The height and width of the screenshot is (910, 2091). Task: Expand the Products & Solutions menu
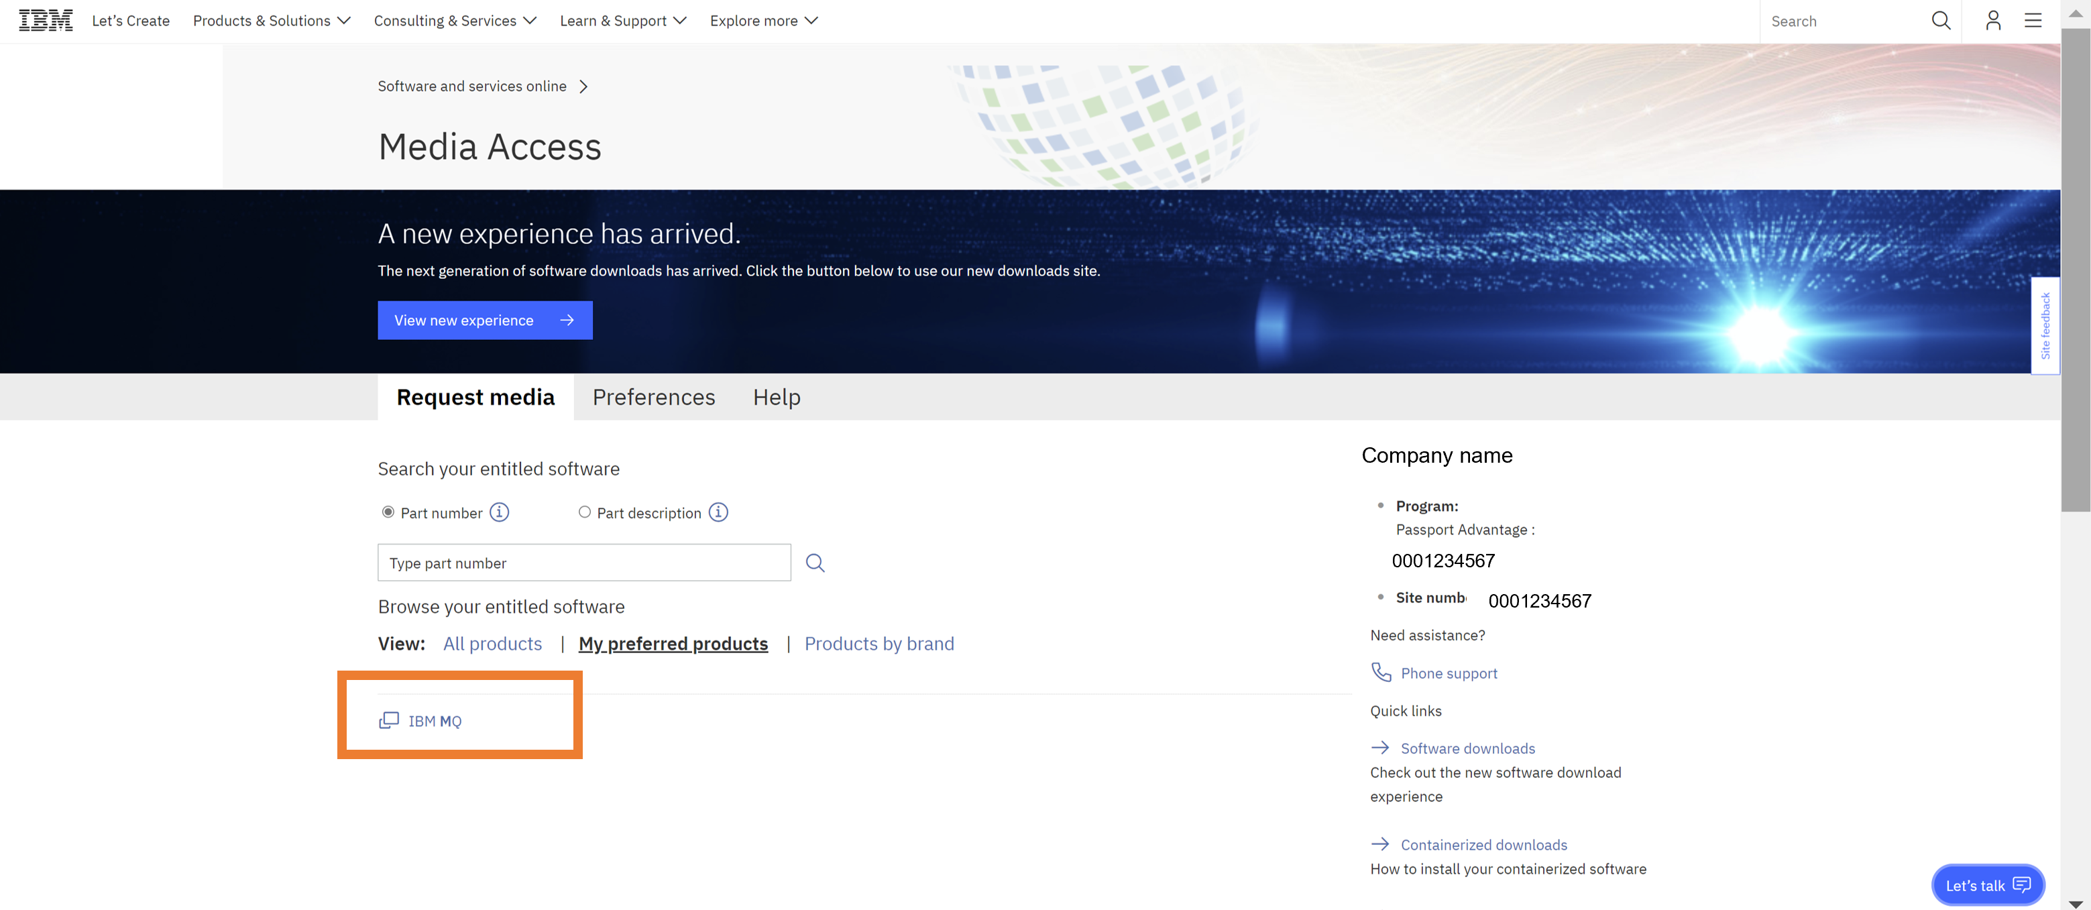click(272, 20)
